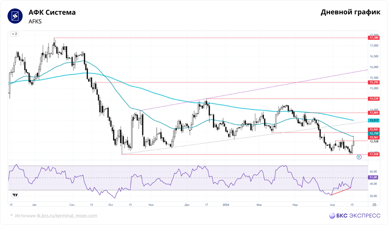Screen dimensions: 388x225
Task: Click the 'АФК Система' title
Action: 52,12
